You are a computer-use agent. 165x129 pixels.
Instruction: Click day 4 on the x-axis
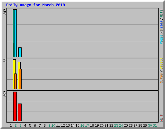[x=25, y=125]
